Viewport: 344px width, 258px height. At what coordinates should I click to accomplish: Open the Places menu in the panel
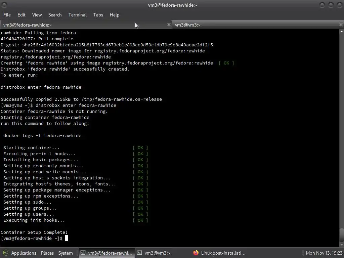pos(47,253)
